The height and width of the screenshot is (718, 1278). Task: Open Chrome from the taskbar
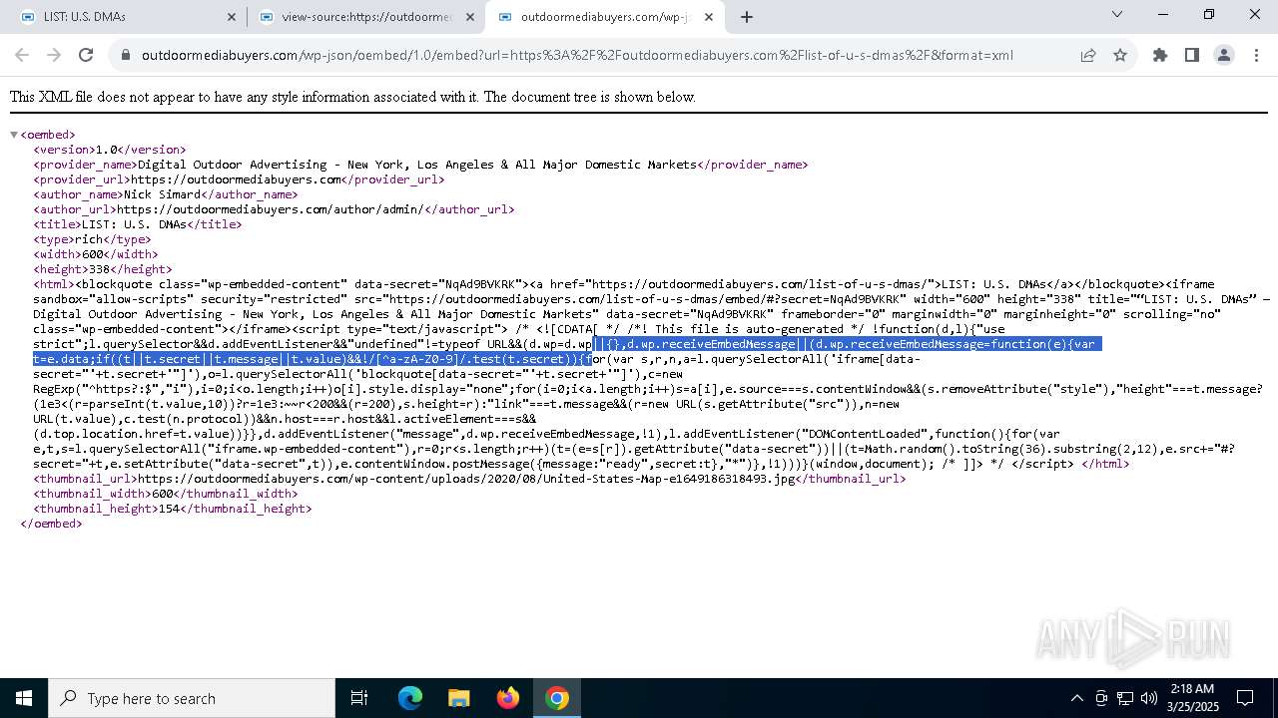(x=557, y=698)
